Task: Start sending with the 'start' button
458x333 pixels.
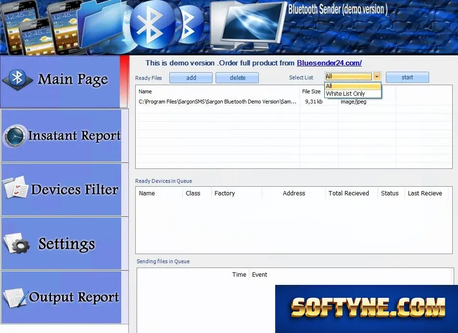Action: (x=407, y=77)
